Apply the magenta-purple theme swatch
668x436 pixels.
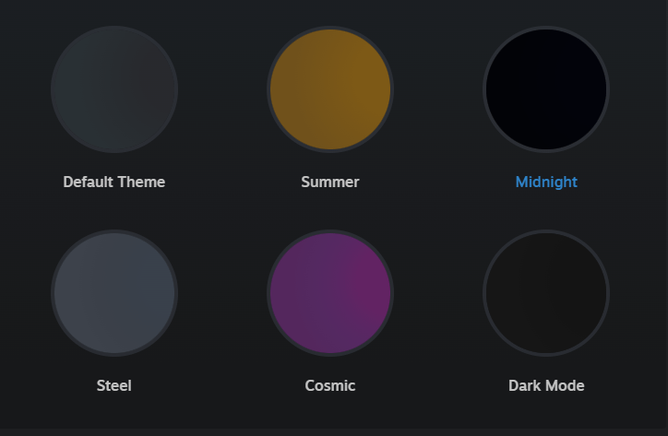point(330,293)
